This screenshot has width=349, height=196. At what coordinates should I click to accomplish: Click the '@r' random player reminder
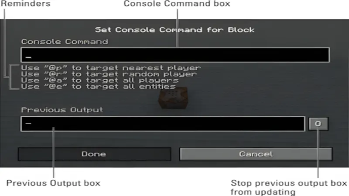click(109, 74)
